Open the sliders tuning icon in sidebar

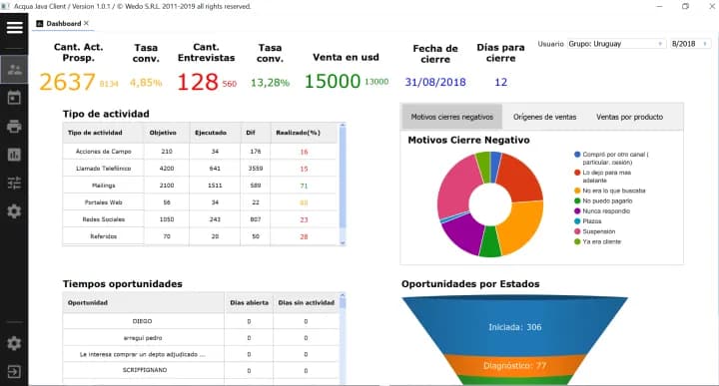14,184
